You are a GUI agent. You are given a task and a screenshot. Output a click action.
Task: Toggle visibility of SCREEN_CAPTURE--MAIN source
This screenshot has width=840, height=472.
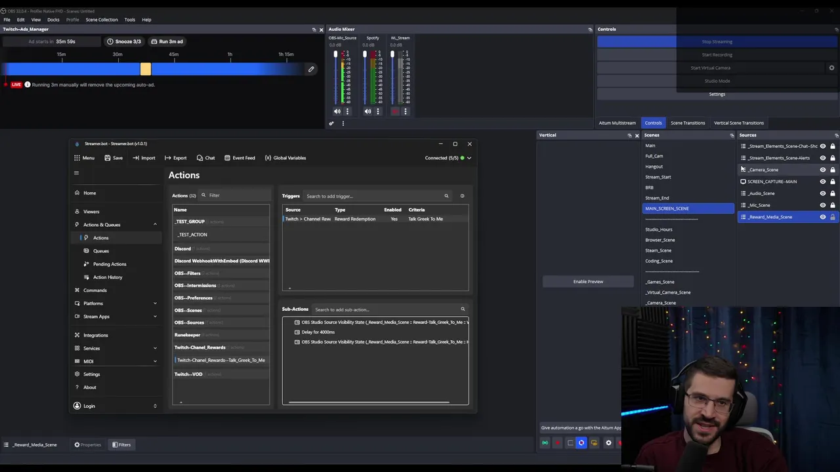click(823, 182)
